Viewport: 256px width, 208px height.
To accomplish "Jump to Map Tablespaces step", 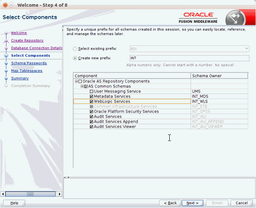I will click(27, 71).
